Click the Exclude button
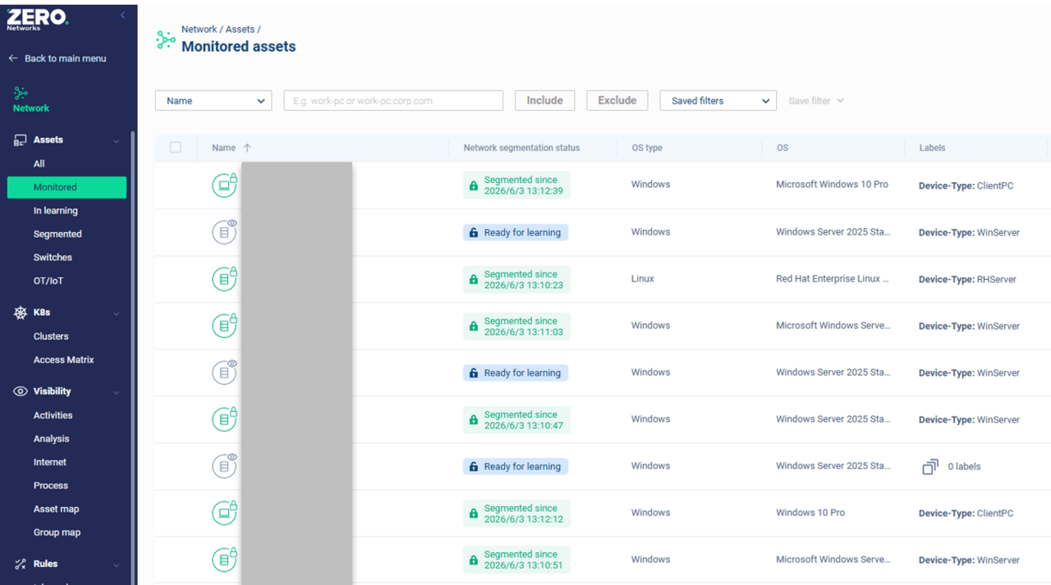1051x585 pixels. [617, 100]
